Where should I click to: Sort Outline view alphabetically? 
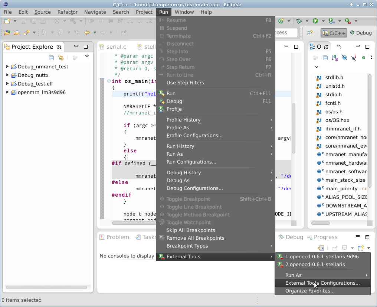335,58
